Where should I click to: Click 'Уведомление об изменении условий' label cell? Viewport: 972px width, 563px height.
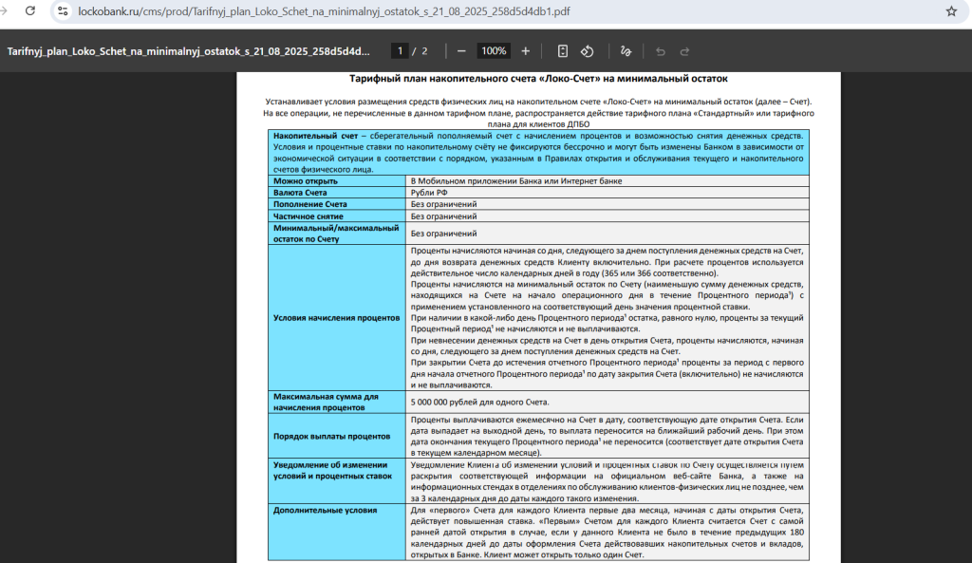click(337, 481)
